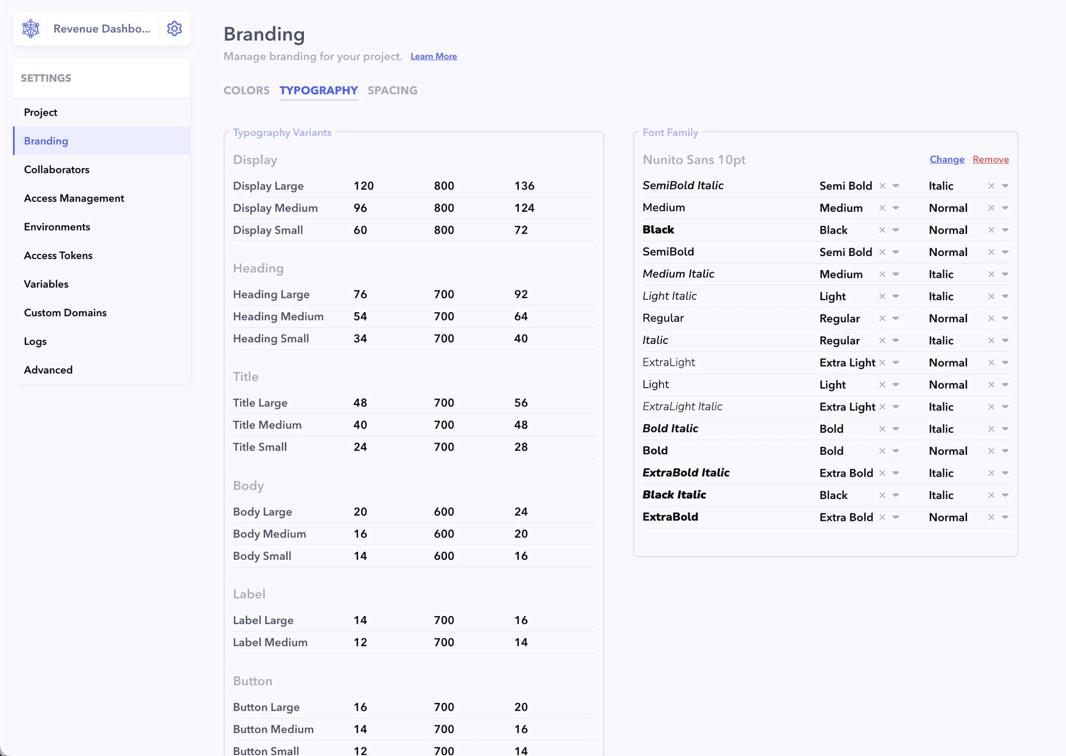Screen dimensions: 1066x756
Task: Clear the Black weight on Black row
Action: tap(882, 230)
